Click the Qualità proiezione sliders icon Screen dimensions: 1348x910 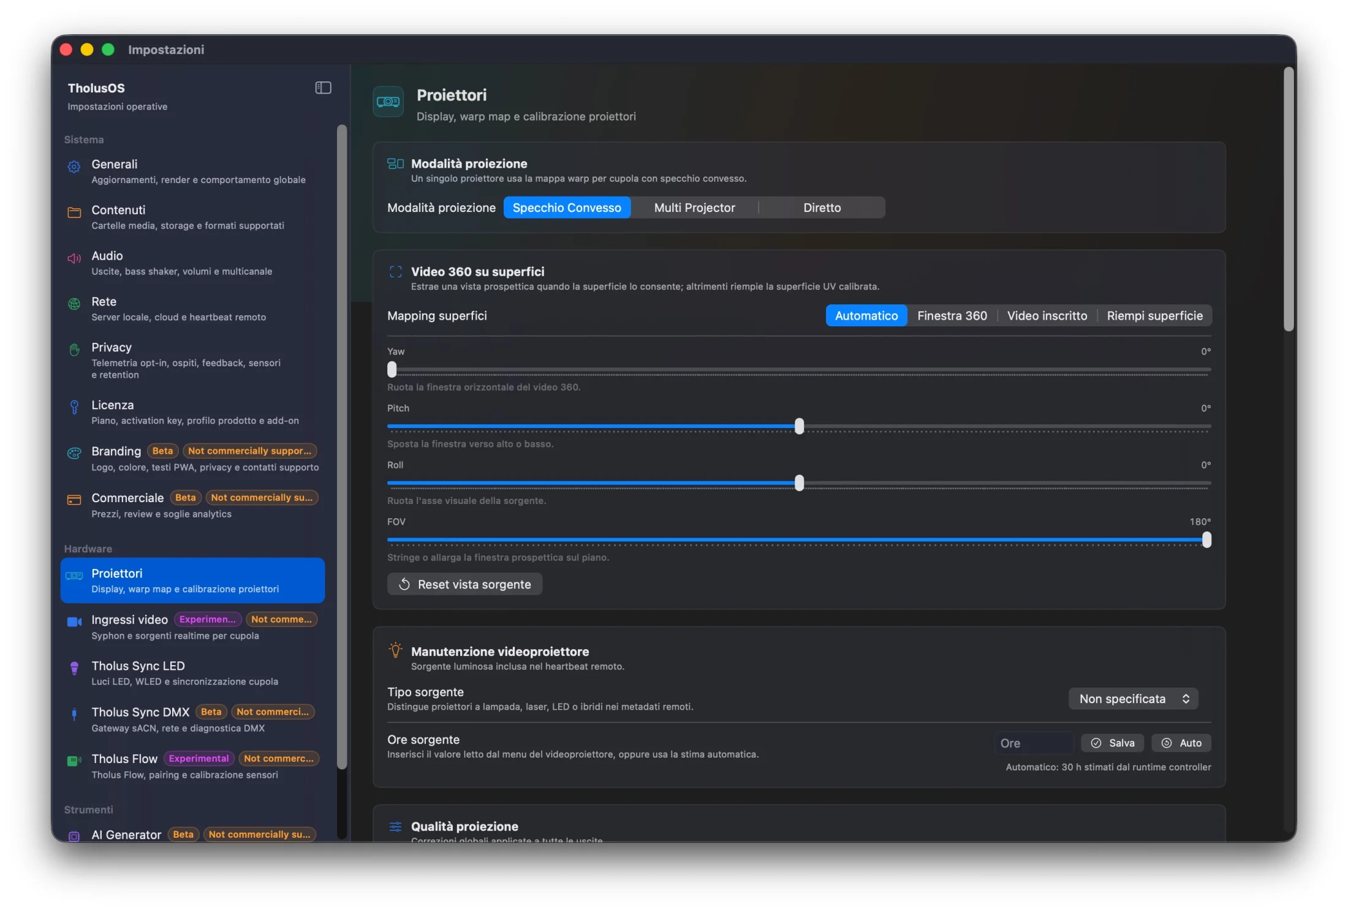(395, 827)
